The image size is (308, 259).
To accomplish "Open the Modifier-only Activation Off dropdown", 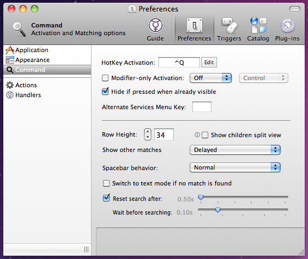I will click(x=210, y=78).
